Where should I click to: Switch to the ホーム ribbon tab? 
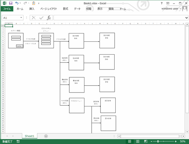(20, 9)
